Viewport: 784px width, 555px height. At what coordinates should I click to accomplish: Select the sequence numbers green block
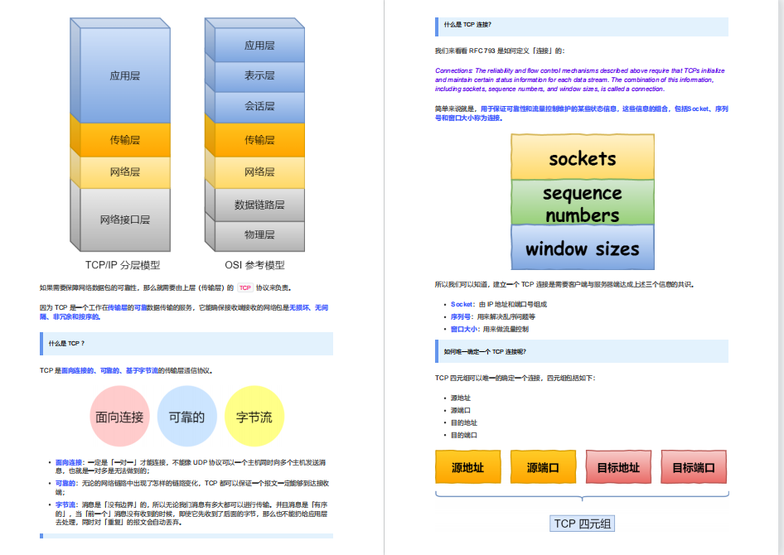tap(583, 202)
